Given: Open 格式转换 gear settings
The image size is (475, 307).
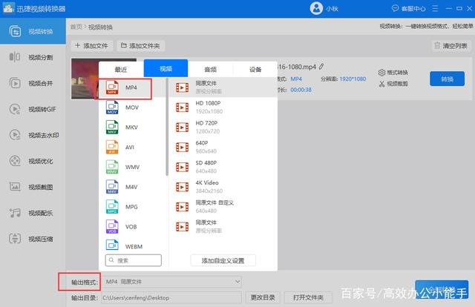Looking at the screenshot, I should point(393,73).
